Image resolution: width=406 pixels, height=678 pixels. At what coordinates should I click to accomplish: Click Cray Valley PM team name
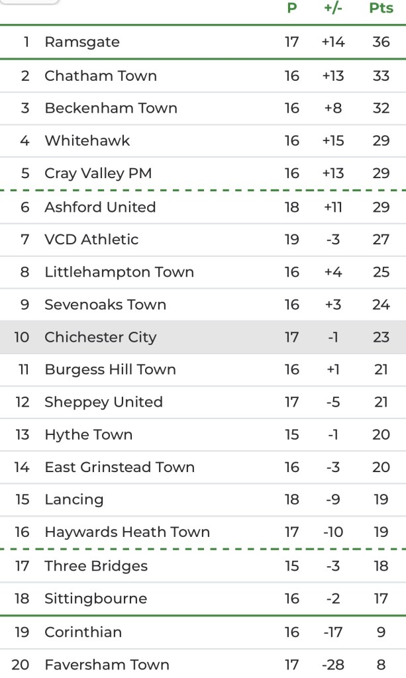[x=98, y=173]
